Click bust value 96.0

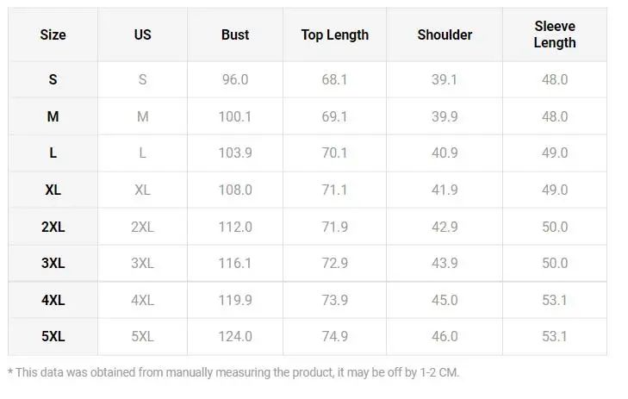coord(234,80)
